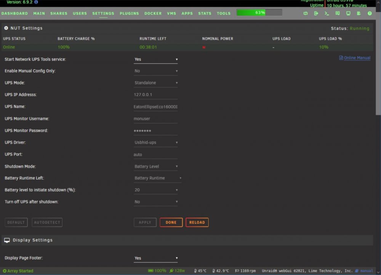Open the VMs tab
381x275 pixels.
171,13
